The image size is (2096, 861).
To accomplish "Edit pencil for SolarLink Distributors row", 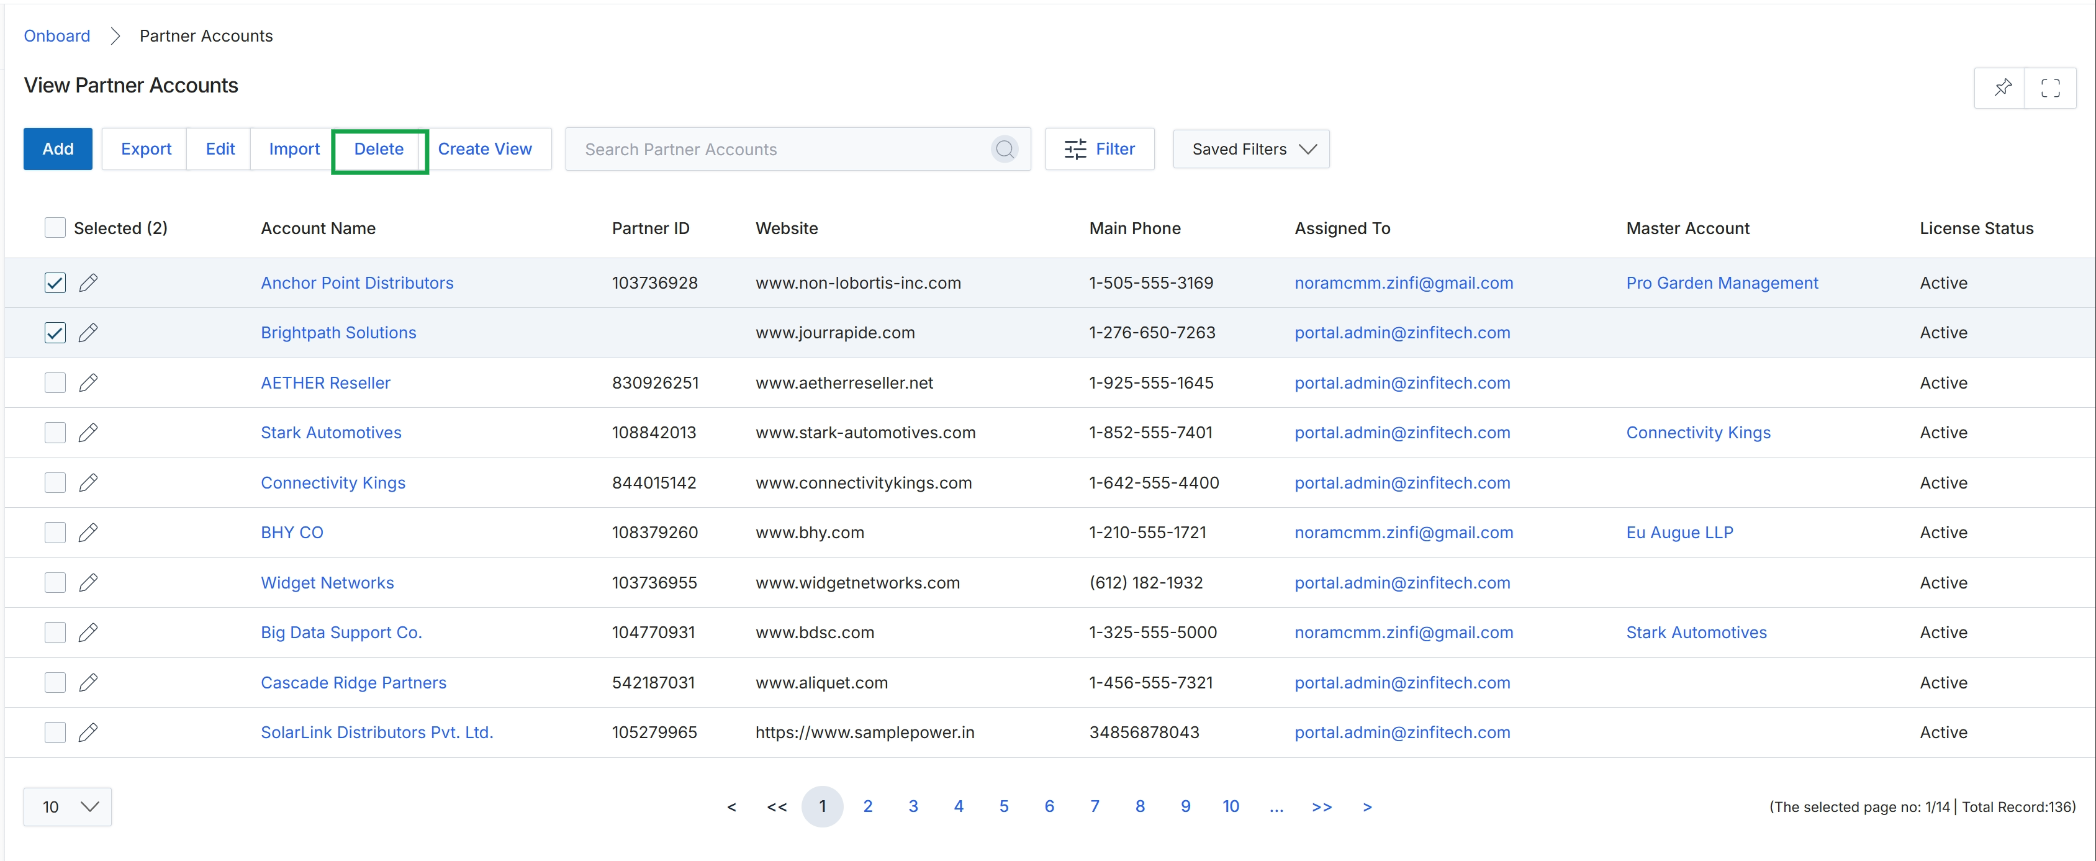I will (x=88, y=733).
